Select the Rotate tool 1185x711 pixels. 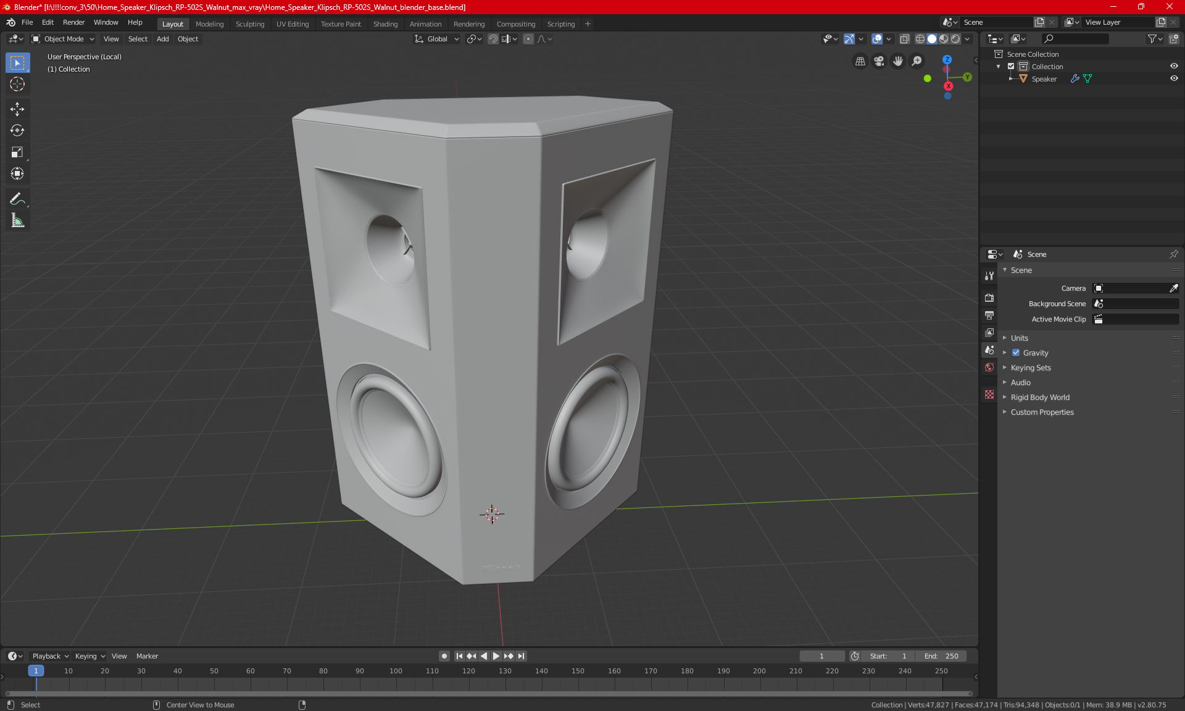(x=17, y=130)
